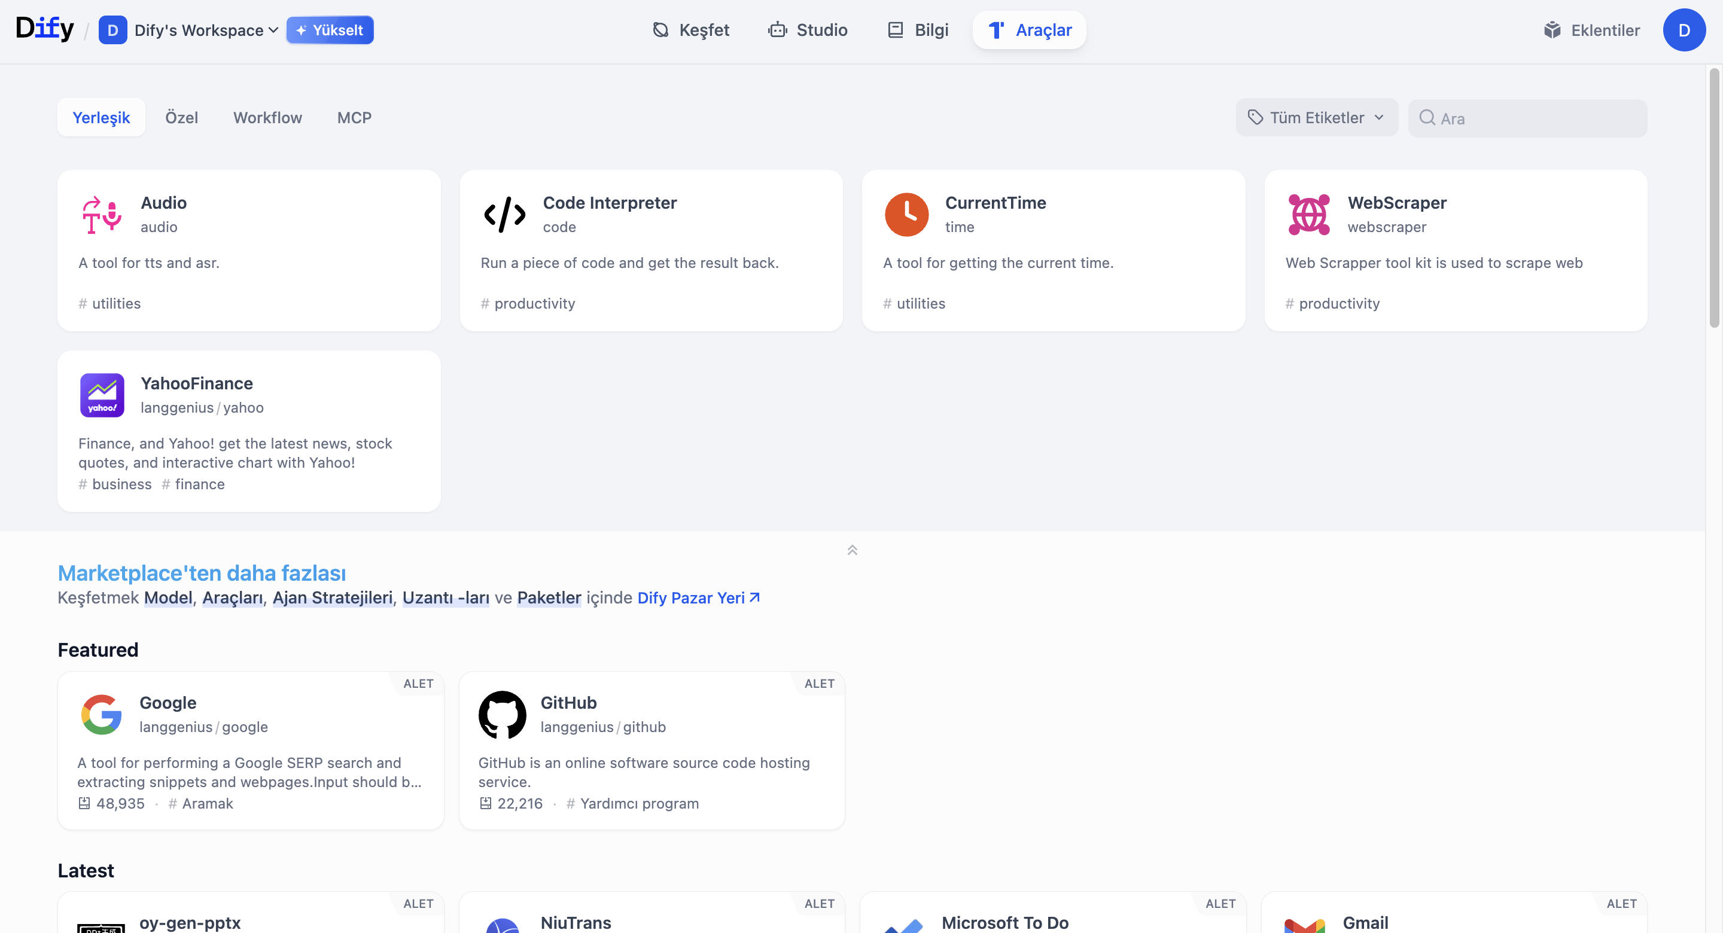
Task: Click the Araçlar tools icon
Action: click(997, 30)
